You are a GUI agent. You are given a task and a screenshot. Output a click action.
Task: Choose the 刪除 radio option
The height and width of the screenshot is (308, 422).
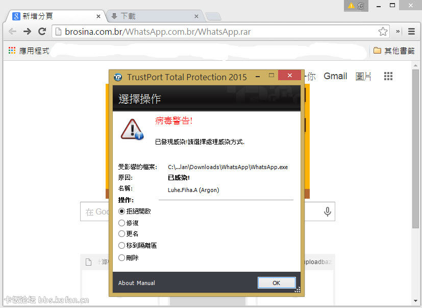click(121, 257)
